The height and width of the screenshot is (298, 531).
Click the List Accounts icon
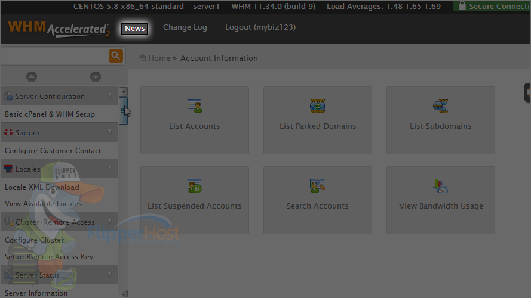[195, 106]
